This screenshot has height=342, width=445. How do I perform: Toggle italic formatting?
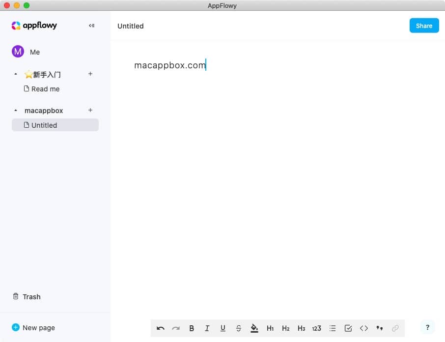point(207,328)
